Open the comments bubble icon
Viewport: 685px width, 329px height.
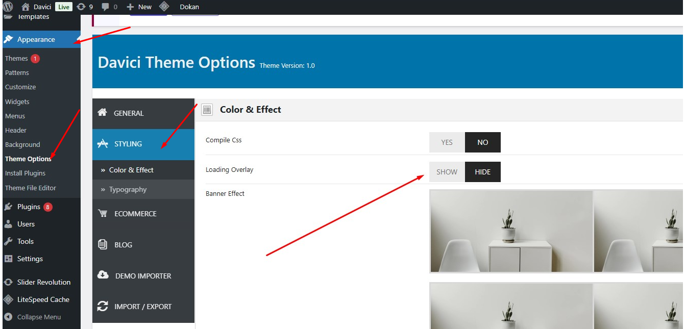[105, 7]
